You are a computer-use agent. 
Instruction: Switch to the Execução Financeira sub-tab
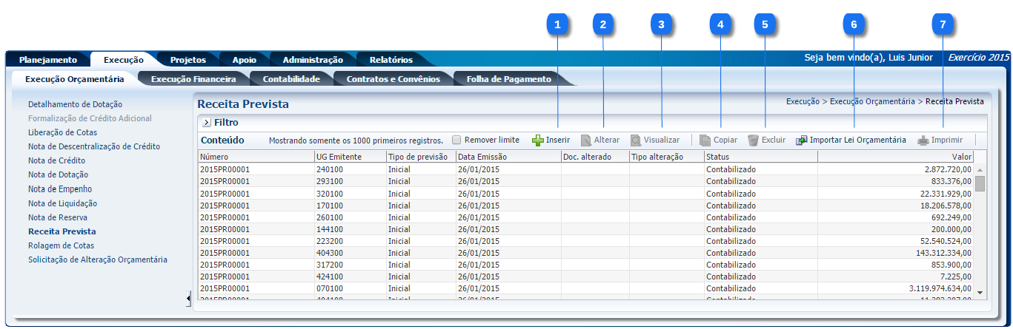click(193, 79)
